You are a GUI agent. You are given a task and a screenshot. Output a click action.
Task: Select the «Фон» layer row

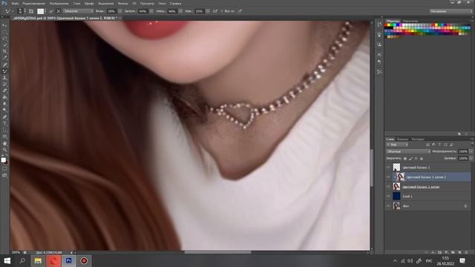click(x=428, y=206)
